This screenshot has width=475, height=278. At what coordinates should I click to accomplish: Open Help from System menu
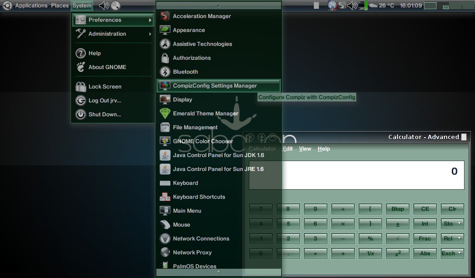113,53
